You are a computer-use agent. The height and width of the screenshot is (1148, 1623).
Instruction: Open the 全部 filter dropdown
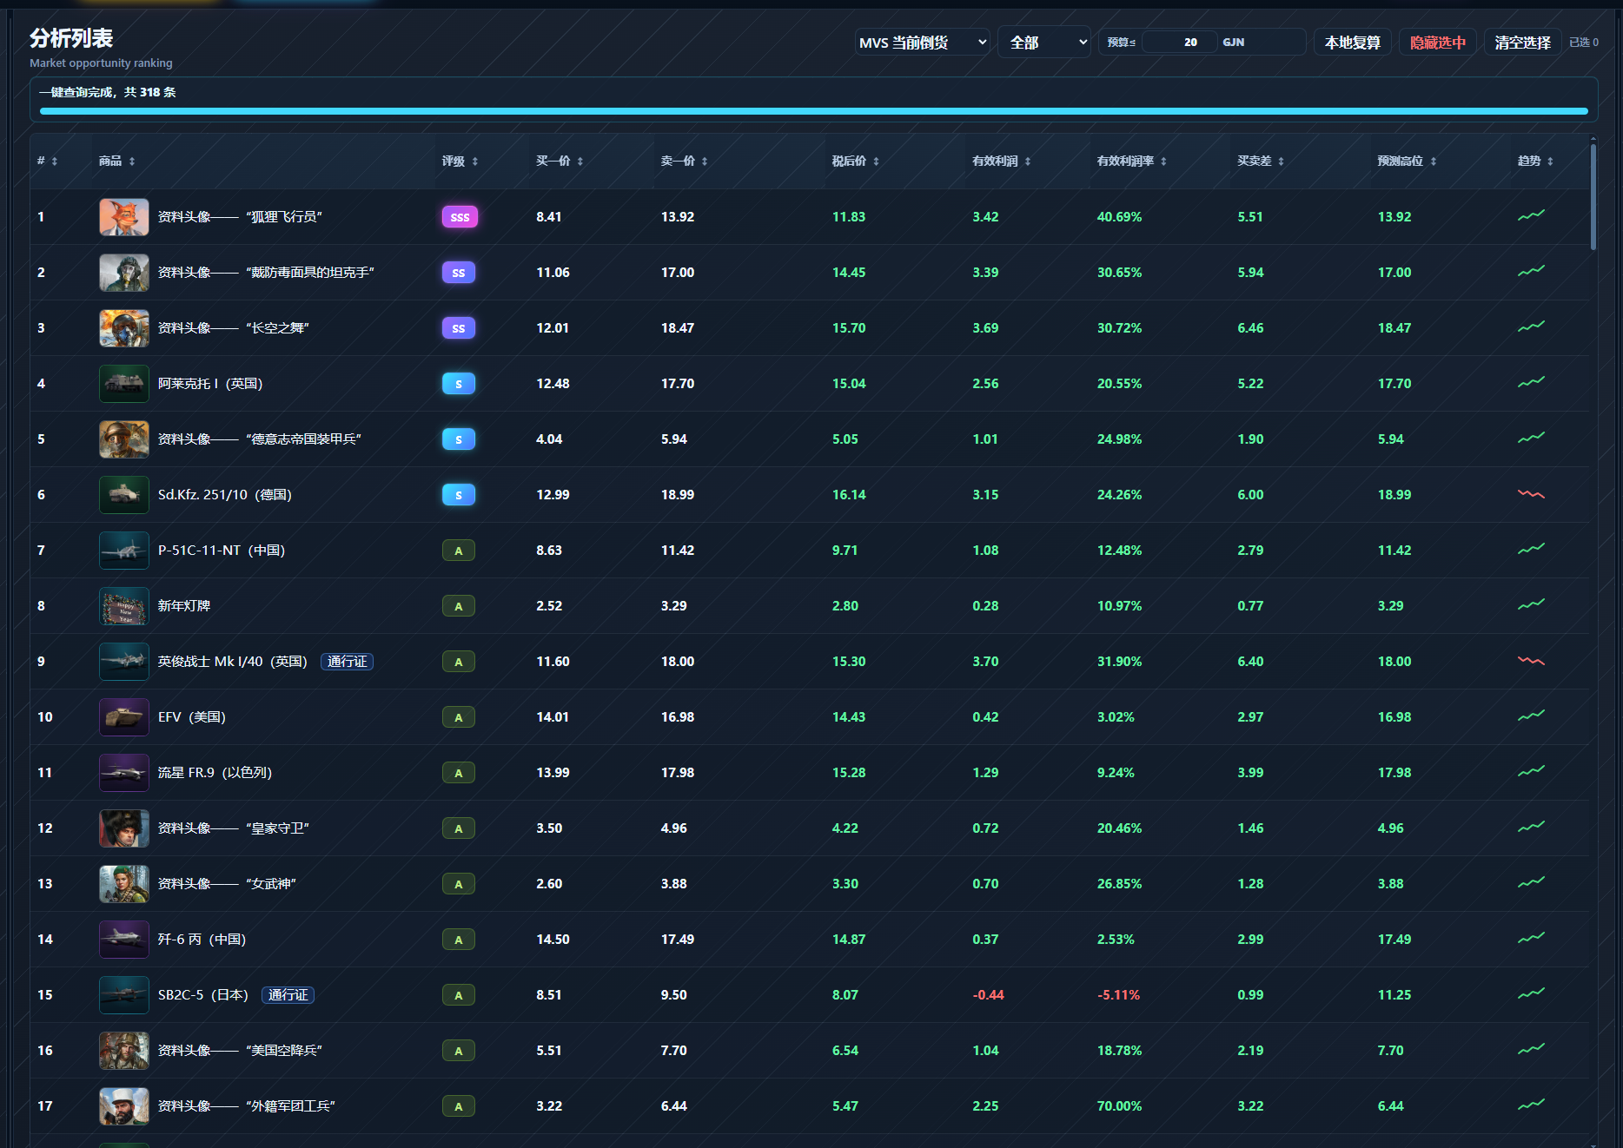tap(1044, 43)
